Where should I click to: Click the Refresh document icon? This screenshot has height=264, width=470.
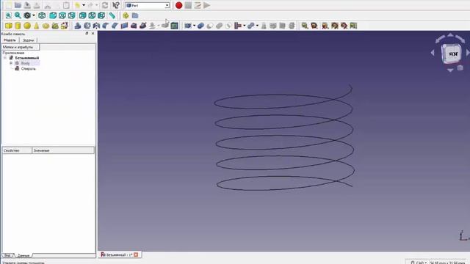coord(105,5)
